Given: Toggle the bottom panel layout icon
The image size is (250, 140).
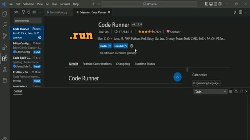Looking at the screenshot, I should (211, 4).
